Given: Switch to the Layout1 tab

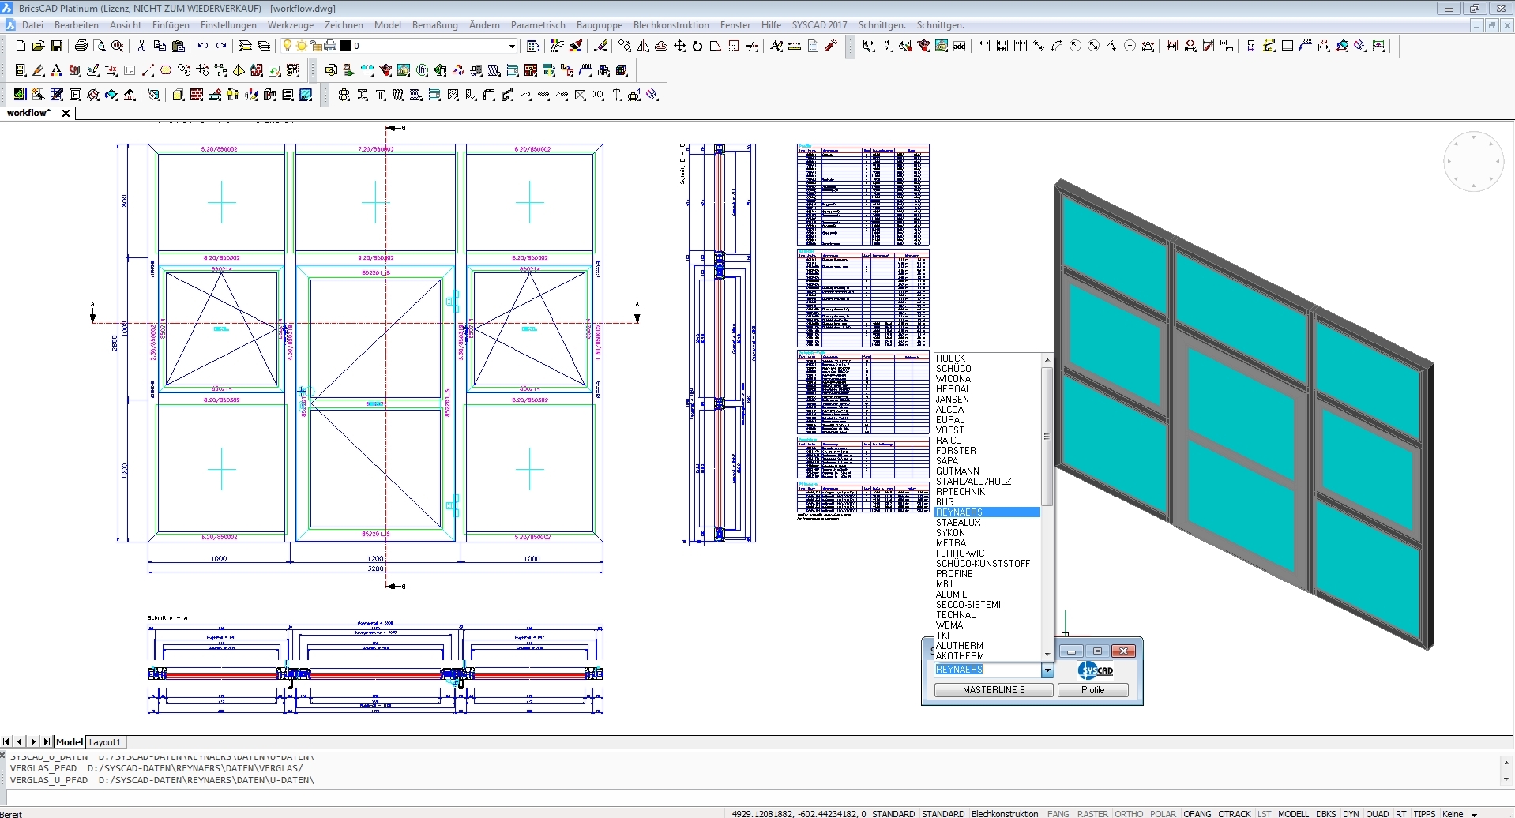Looking at the screenshot, I should (105, 742).
